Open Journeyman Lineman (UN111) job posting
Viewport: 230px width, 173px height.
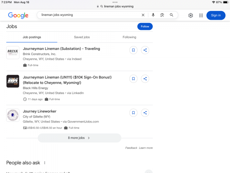(67, 80)
